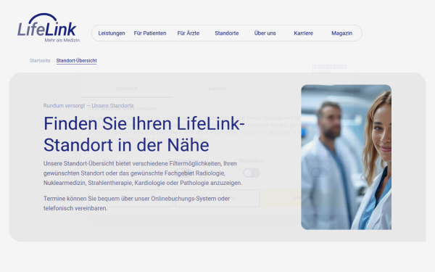Click the 'Rundum versorgt — Unsere Standorte' text

(x=88, y=106)
